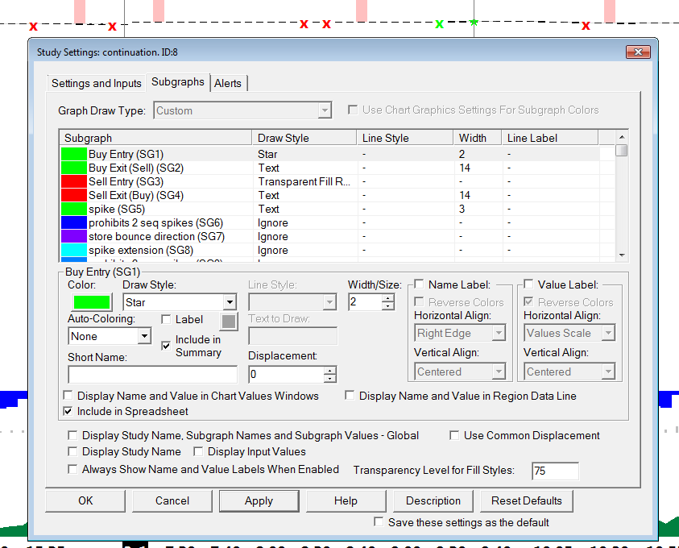The width and height of the screenshot is (679, 548).
Task: Select the spike extension cyan swatch row
Action: [x=73, y=251]
